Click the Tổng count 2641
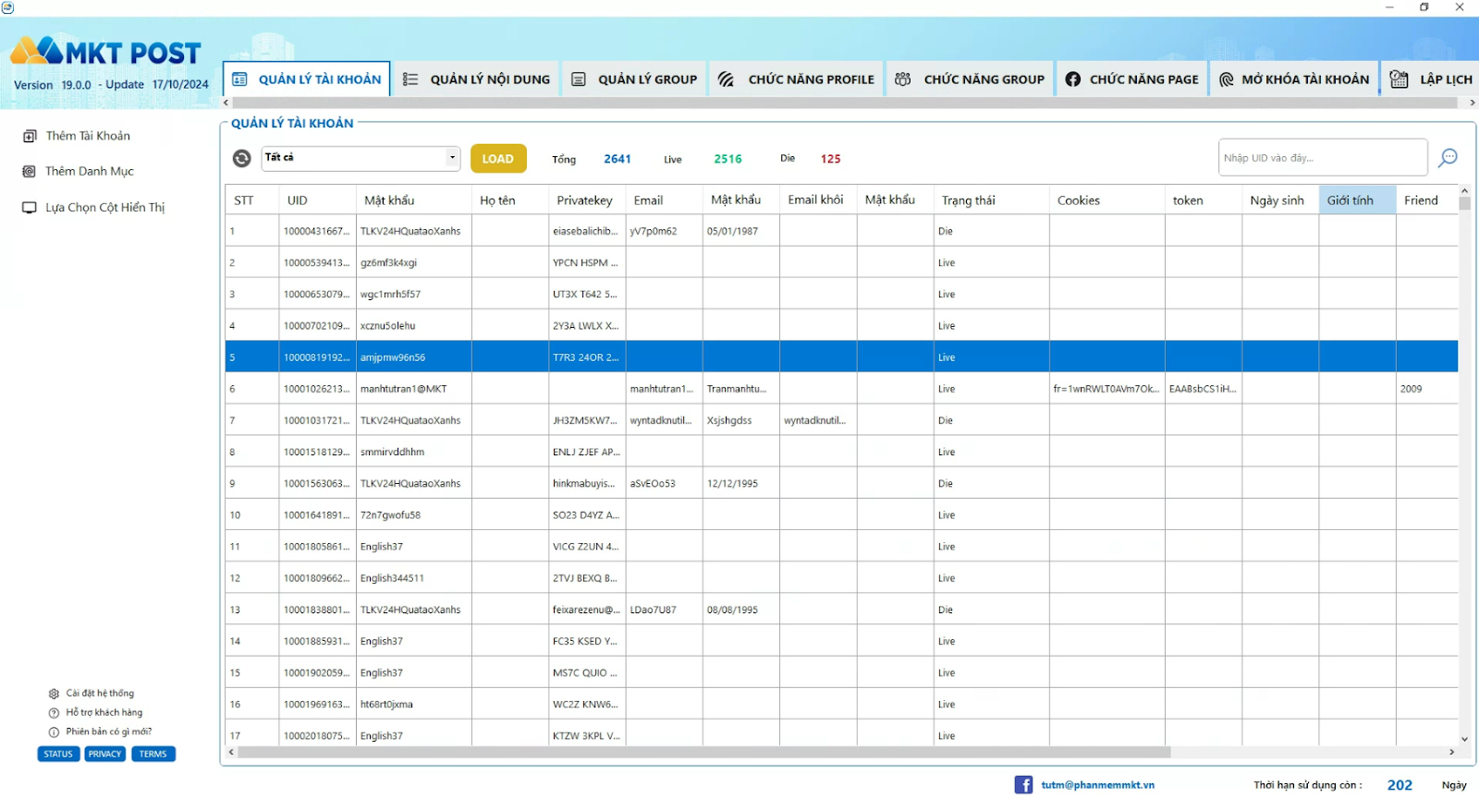The height and width of the screenshot is (798, 1479). tap(617, 159)
